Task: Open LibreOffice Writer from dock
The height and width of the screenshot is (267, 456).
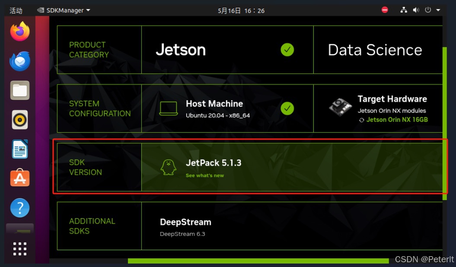Action: [x=20, y=149]
